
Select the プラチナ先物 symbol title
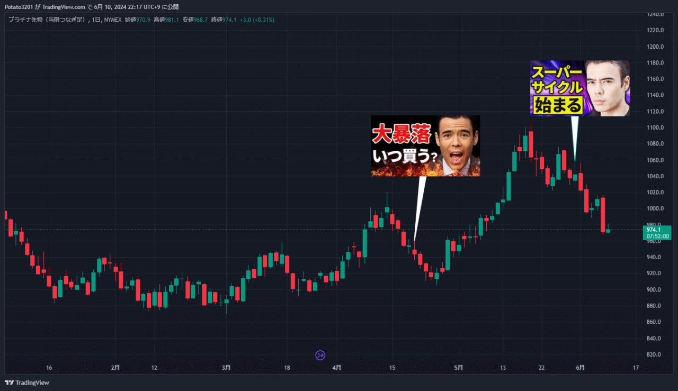(x=46, y=20)
